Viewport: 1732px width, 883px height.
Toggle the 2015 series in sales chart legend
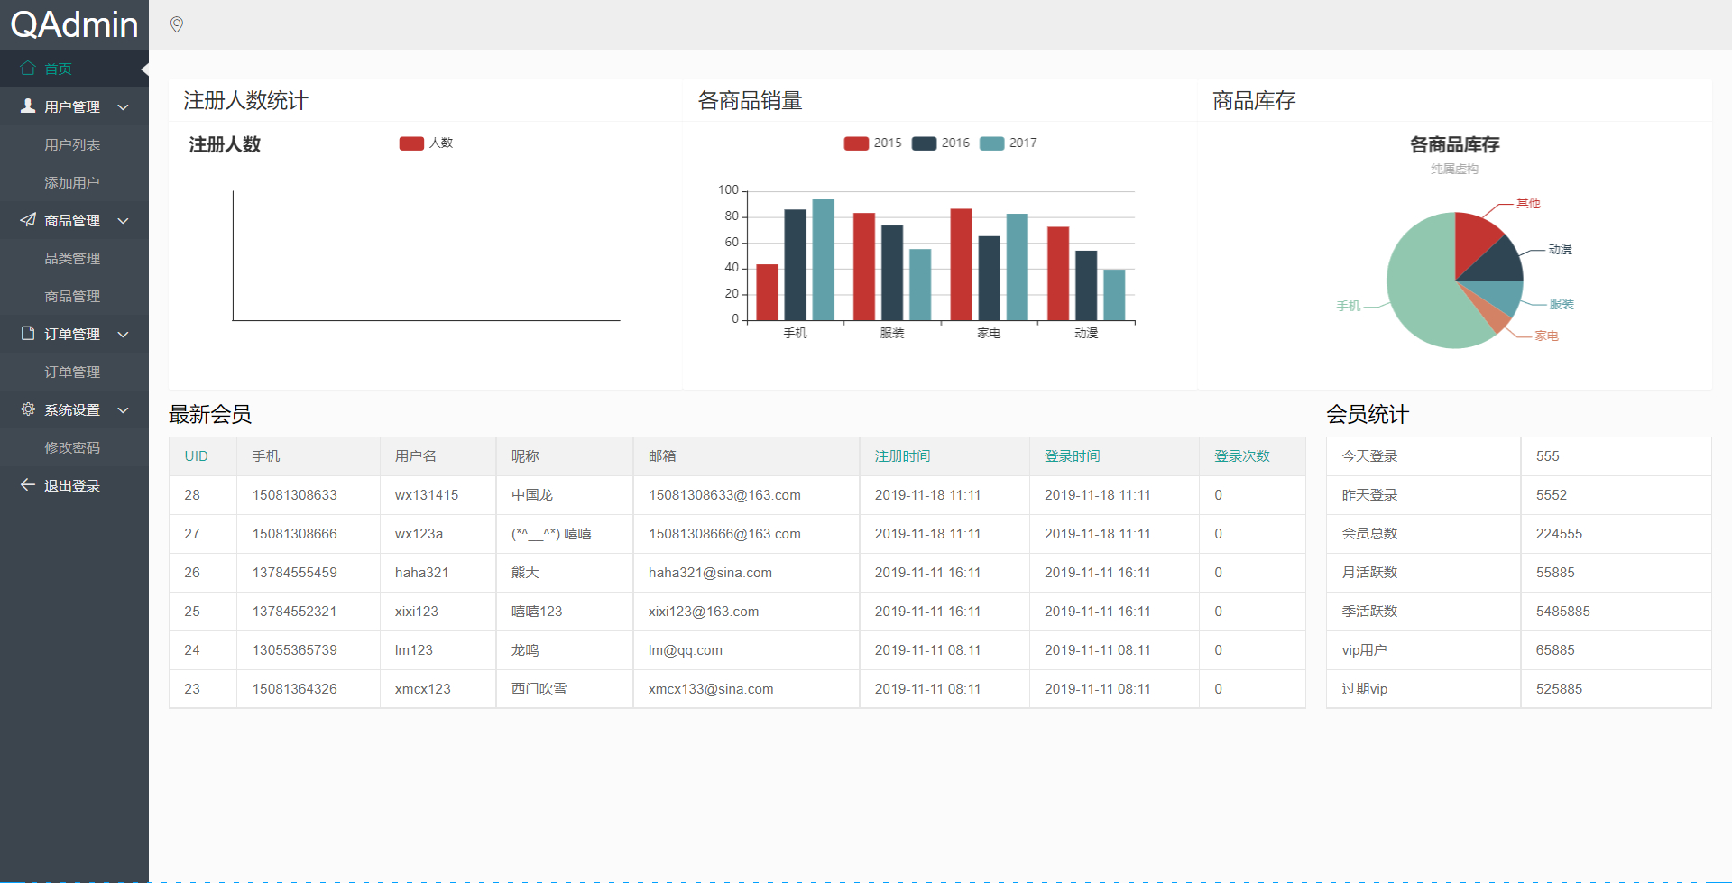871,143
